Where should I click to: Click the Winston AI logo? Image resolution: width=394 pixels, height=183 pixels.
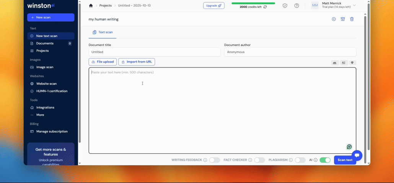[x=41, y=5]
